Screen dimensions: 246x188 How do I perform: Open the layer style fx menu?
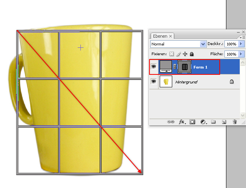[x=182, y=122]
